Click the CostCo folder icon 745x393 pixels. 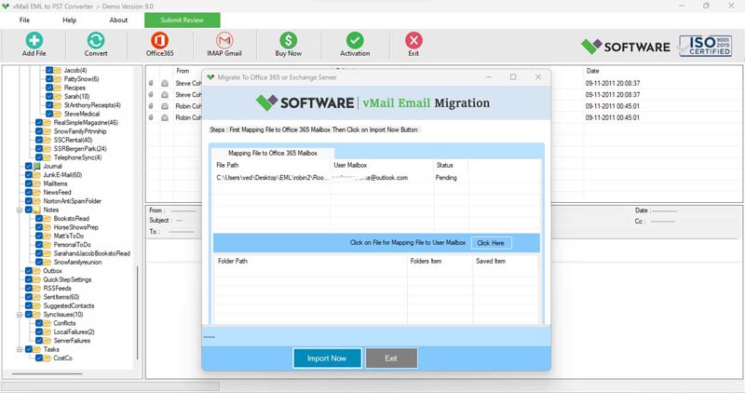47,358
